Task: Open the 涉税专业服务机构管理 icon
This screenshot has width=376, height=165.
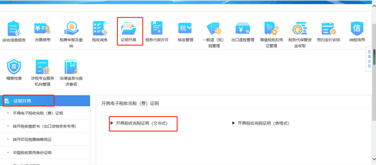Action: pos(43,67)
